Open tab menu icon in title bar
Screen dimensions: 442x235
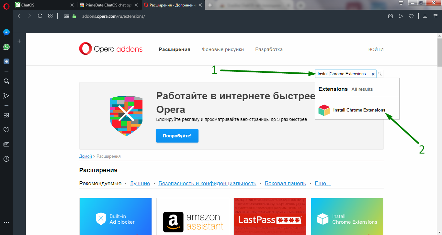401,3
